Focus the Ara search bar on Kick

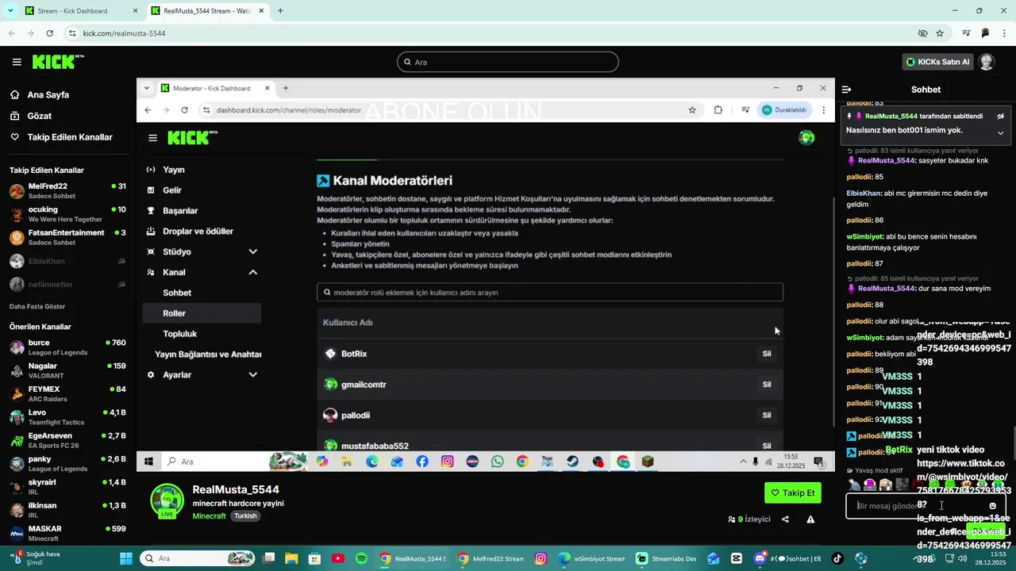pos(508,62)
